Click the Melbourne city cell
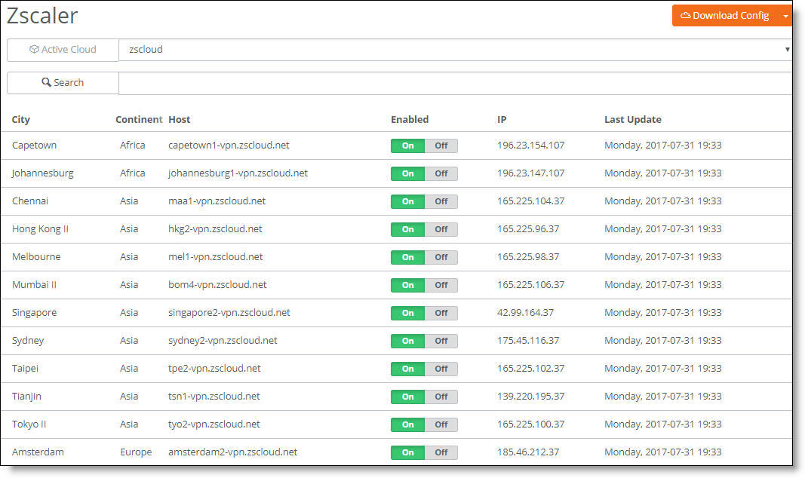The height and width of the screenshot is (478, 805). [36, 256]
